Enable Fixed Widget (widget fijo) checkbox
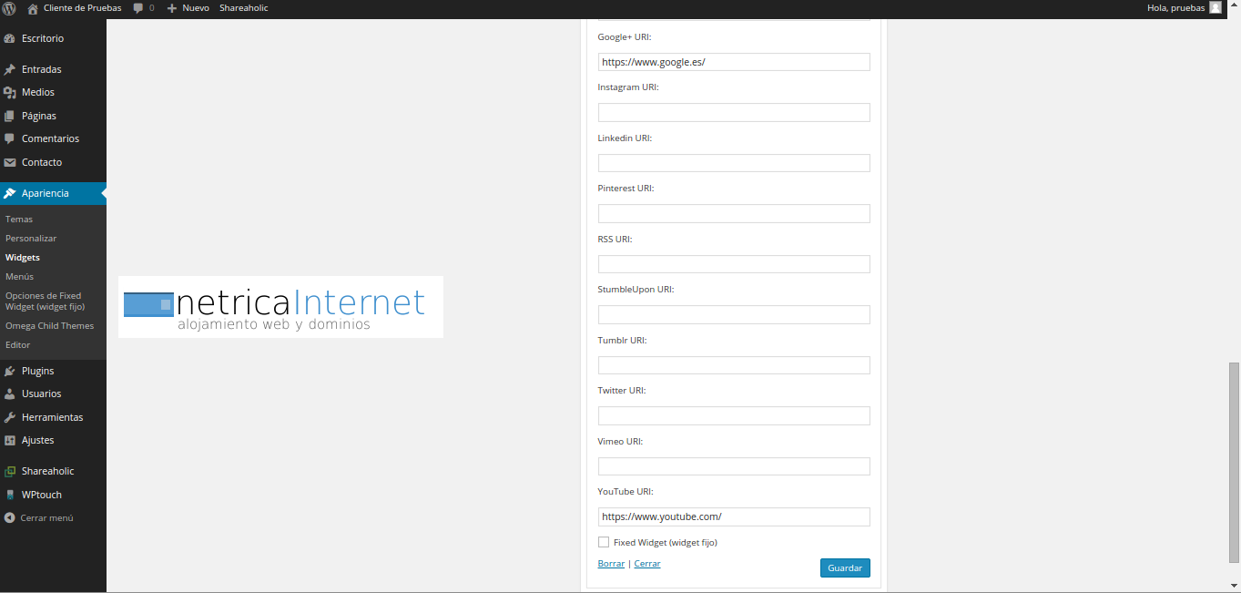The width and height of the screenshot is (1241, 593). coord(604,542)
